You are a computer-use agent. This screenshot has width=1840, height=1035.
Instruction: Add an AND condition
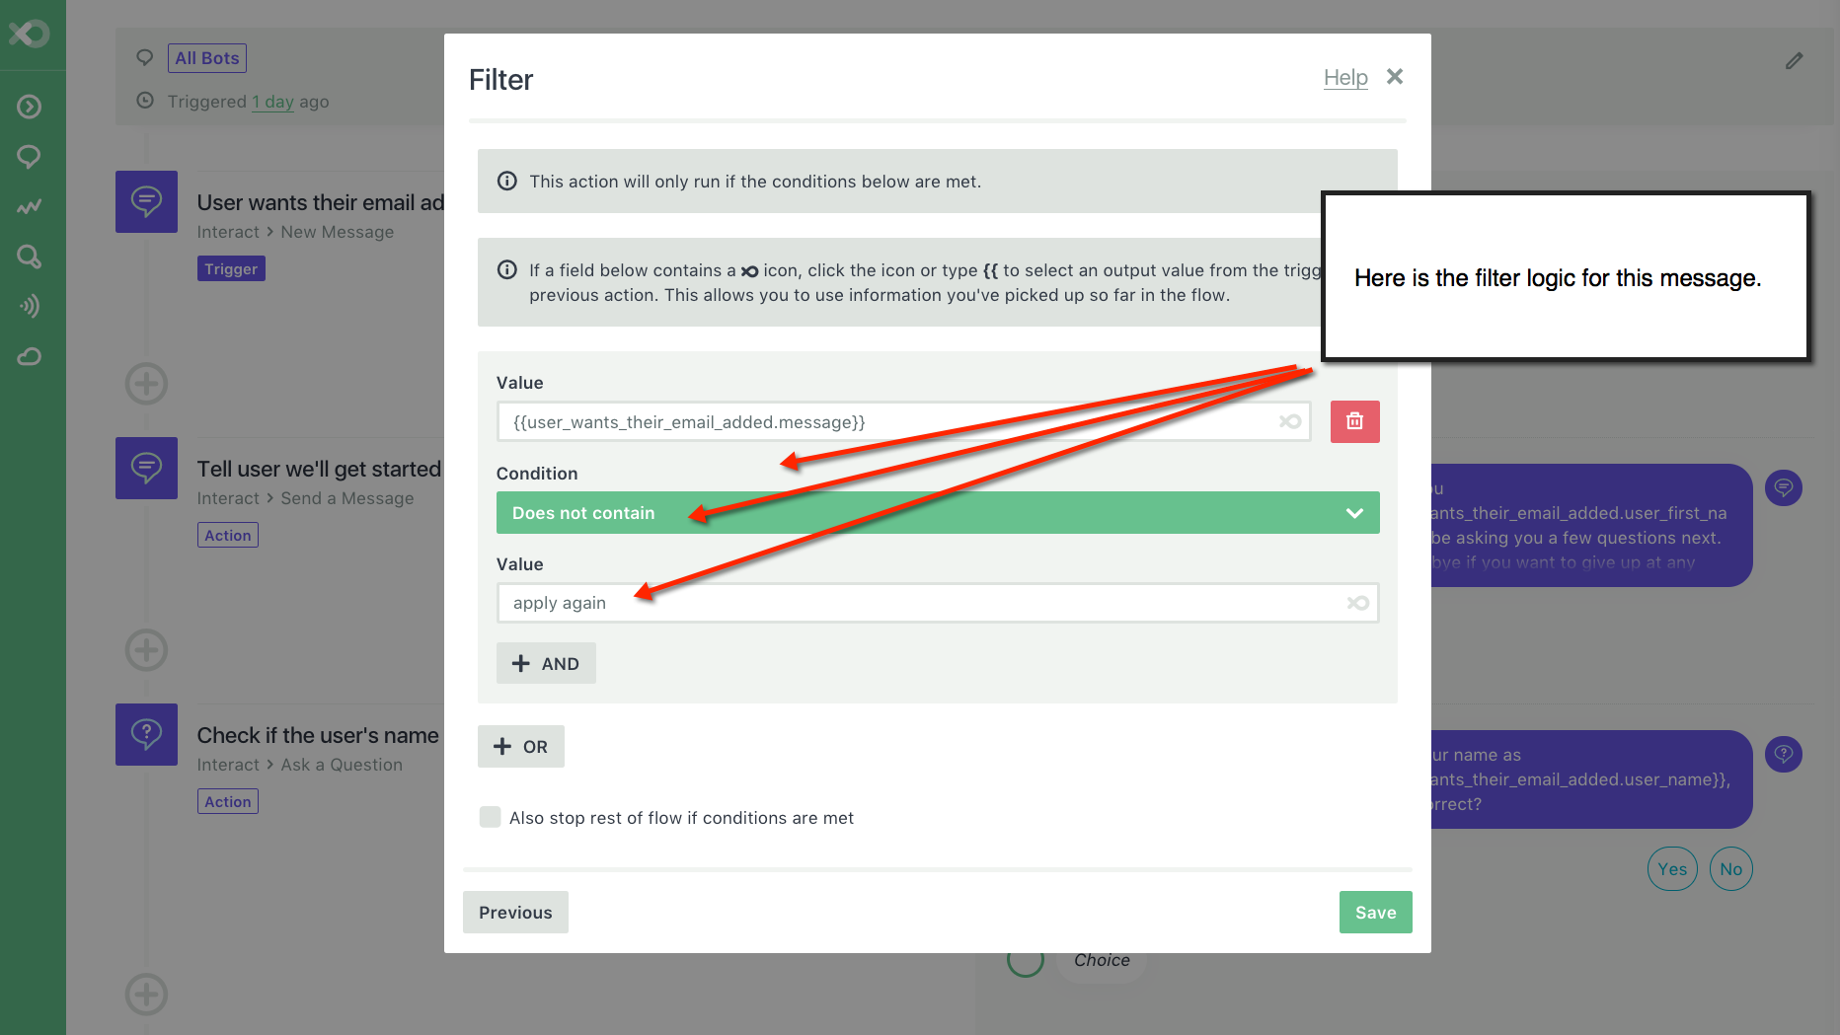click(546, 664)
